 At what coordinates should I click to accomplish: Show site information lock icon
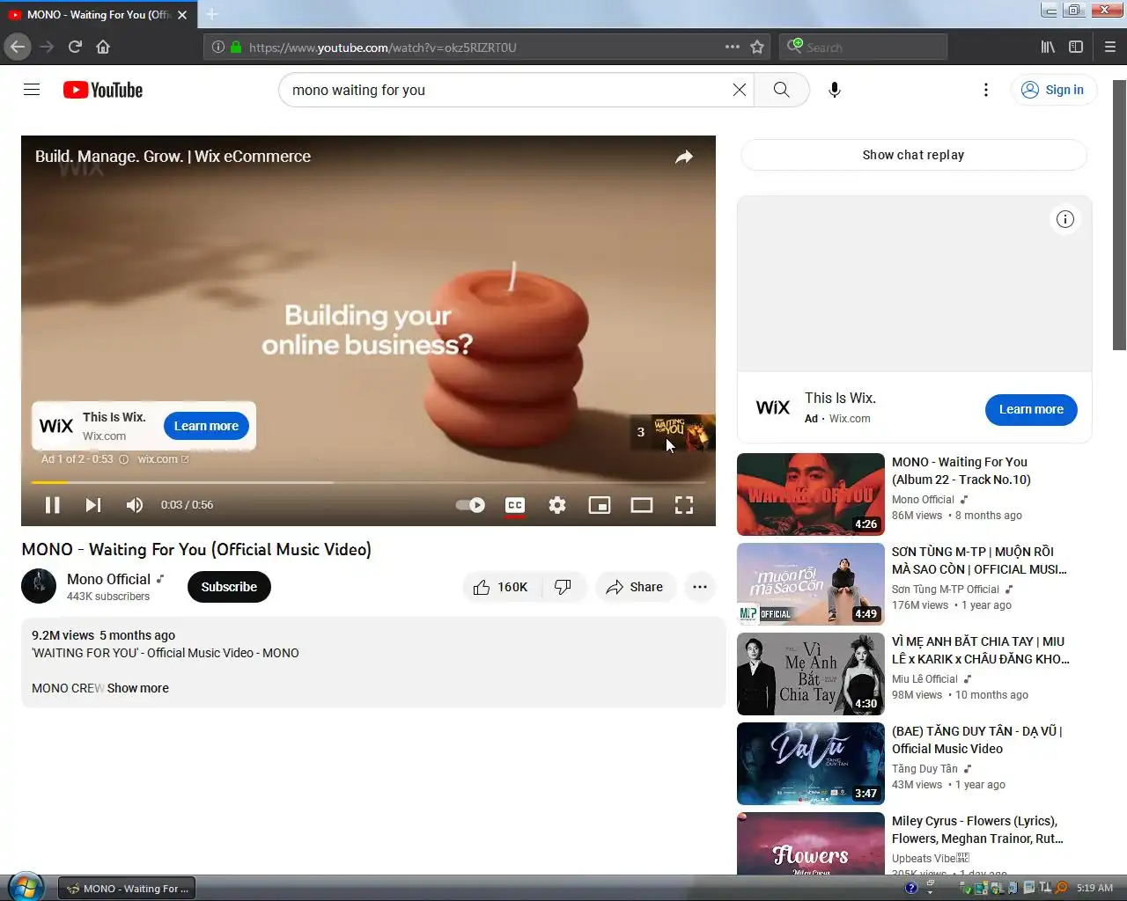236,48
